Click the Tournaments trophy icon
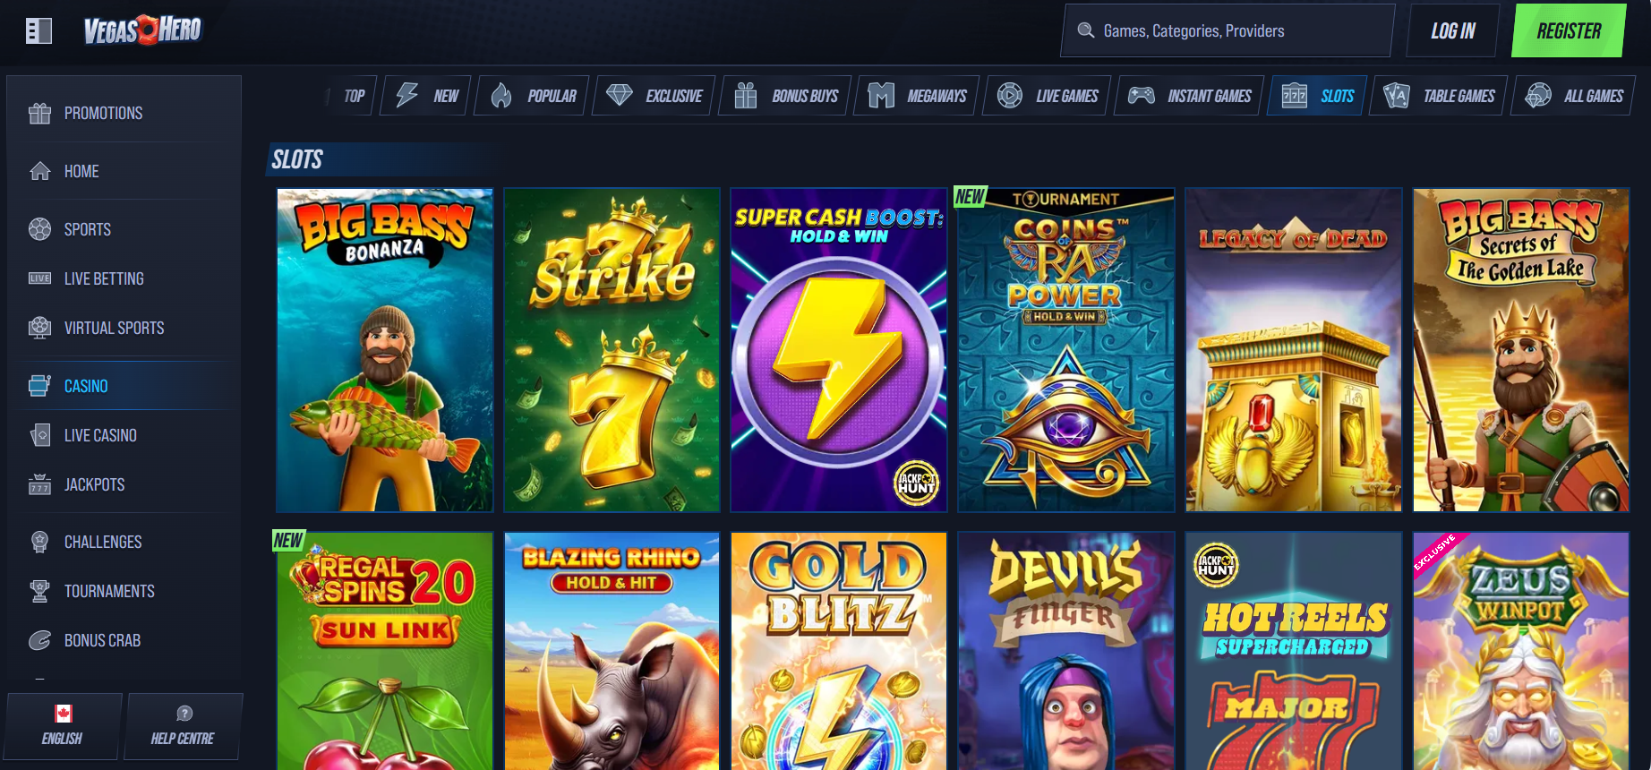This screenshot has width=1651, height=770. [x=39, y=591]
